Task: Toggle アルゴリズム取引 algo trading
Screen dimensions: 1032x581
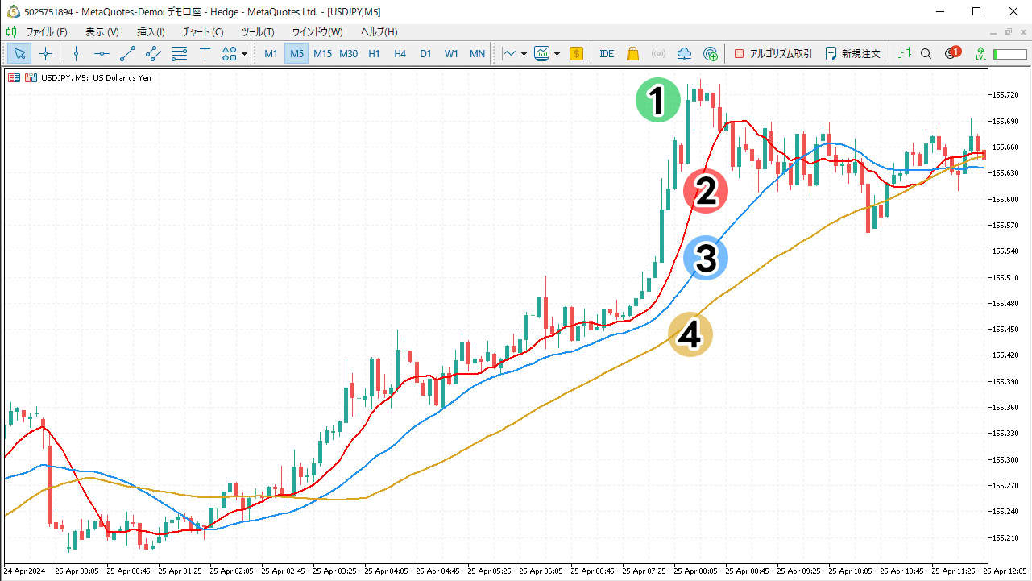Action: point(773,54)
